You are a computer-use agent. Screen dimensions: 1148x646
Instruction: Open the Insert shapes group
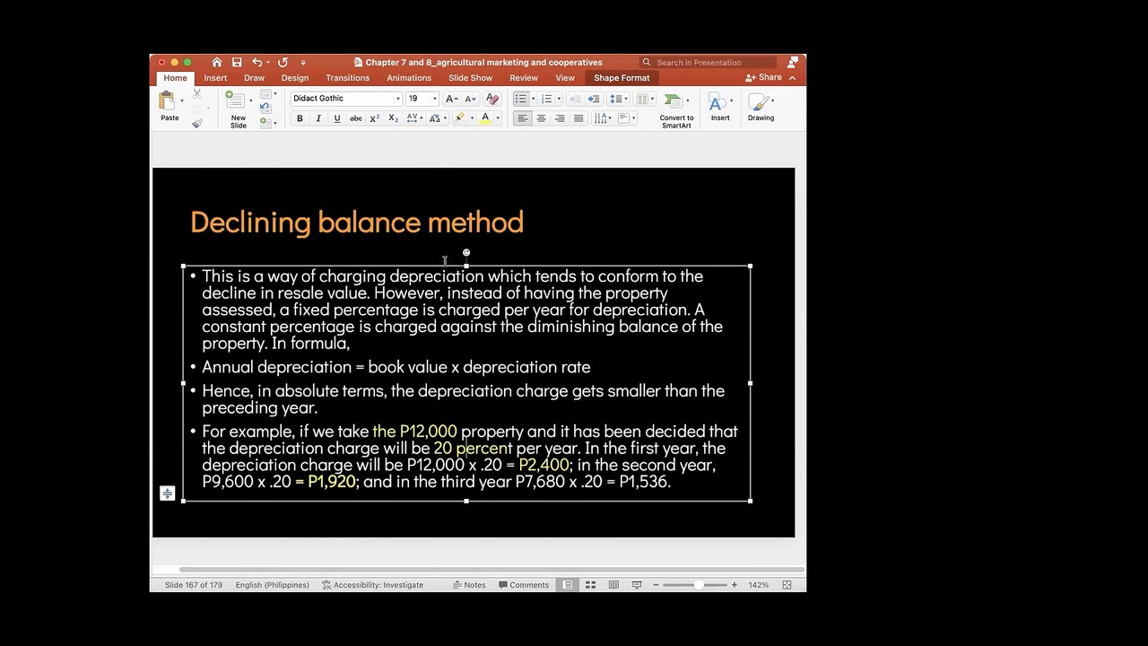click(x=720, y=108)
